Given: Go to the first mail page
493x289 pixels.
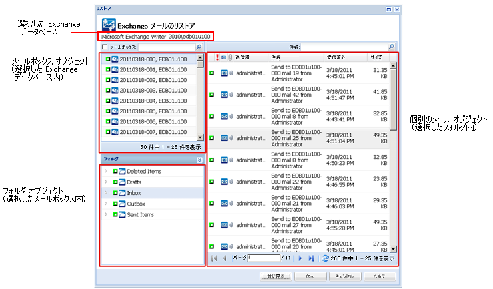Looking at the screenshot, I should click(x=214, y=258).
